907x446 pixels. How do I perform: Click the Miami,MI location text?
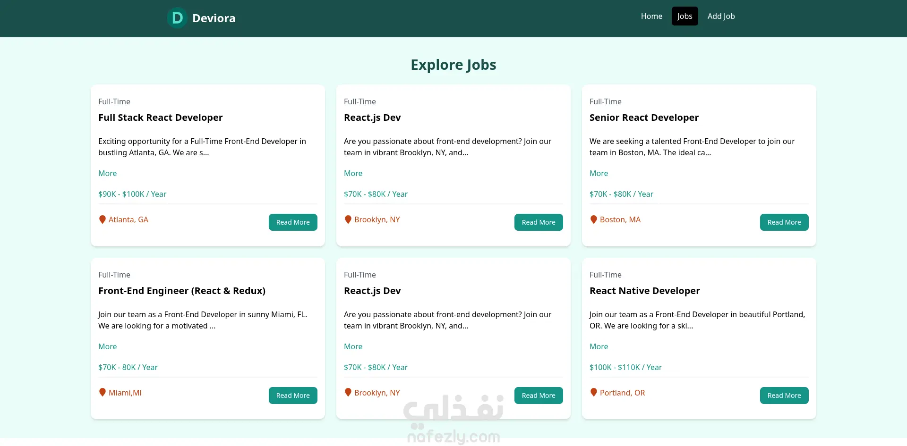125,393
